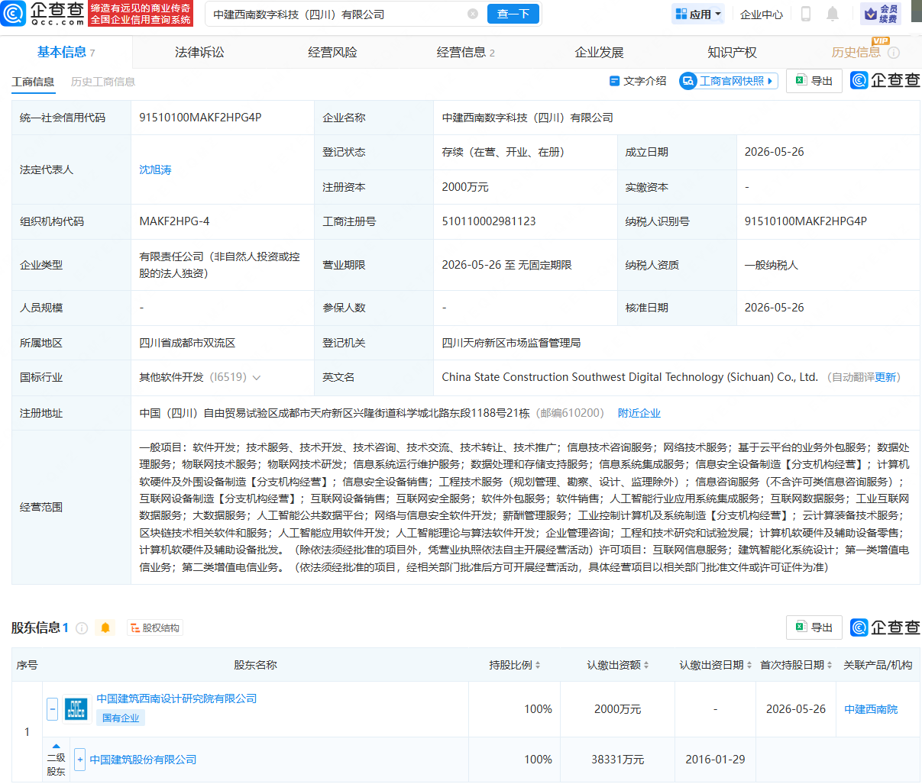
Task: Export business info with top 导出 button
Action: pyautogui.click(x=814, y=81)
